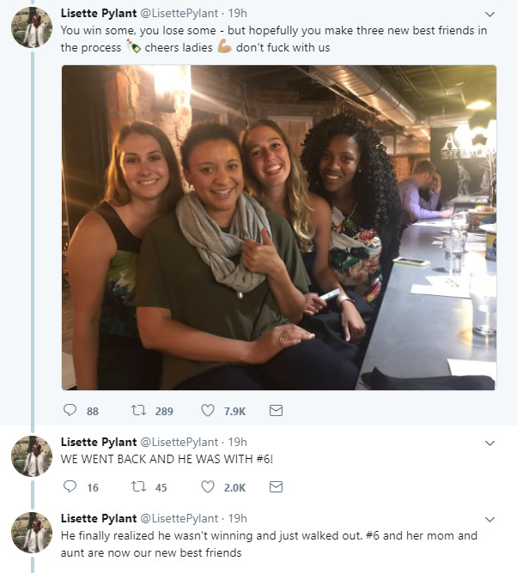Open options chevron on third tweet

490,519
